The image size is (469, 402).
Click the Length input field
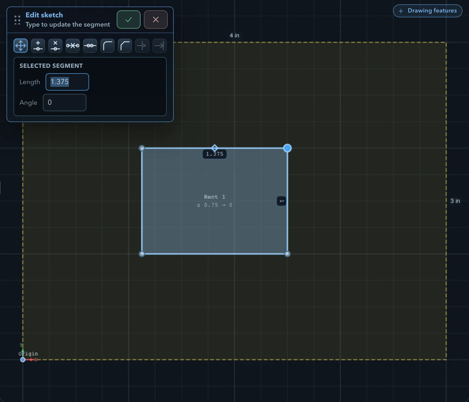(x=67, y=82)
